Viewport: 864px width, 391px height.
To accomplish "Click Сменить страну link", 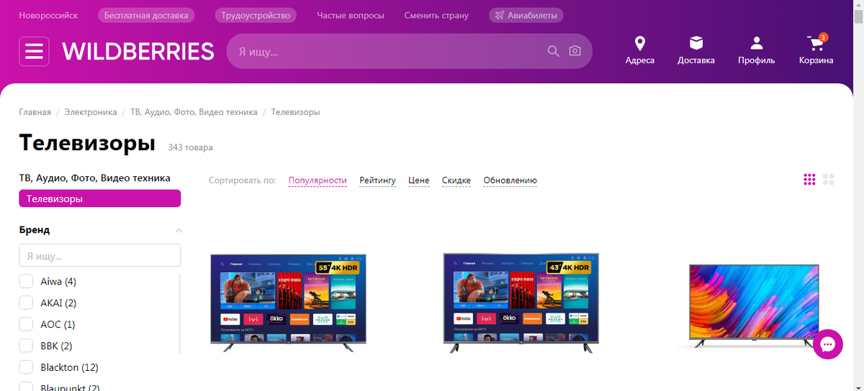I will tap(436, 15).
